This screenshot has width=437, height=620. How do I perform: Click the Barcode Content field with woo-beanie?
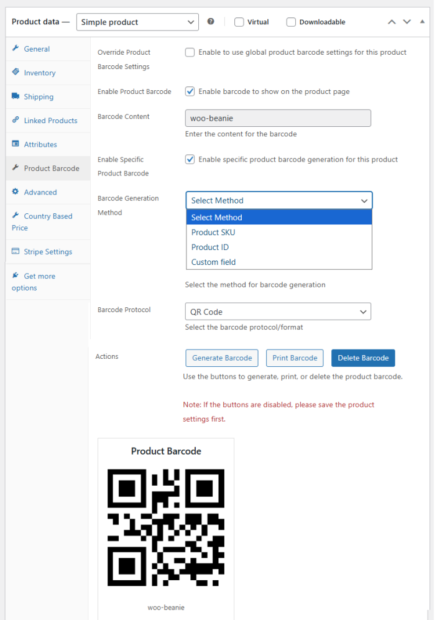(x=278, y=118)
